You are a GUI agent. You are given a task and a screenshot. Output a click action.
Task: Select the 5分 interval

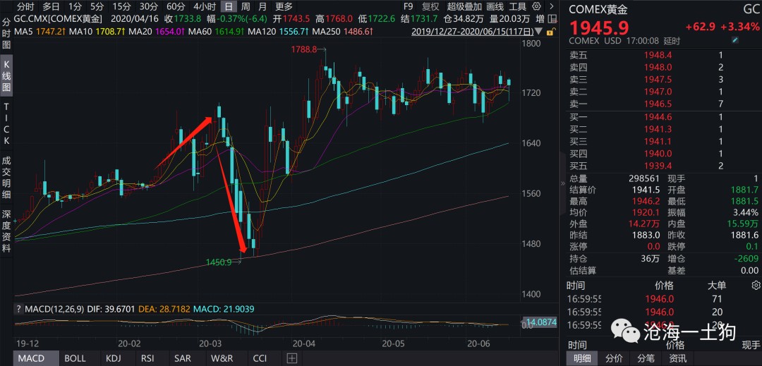(x=97, y=6)
